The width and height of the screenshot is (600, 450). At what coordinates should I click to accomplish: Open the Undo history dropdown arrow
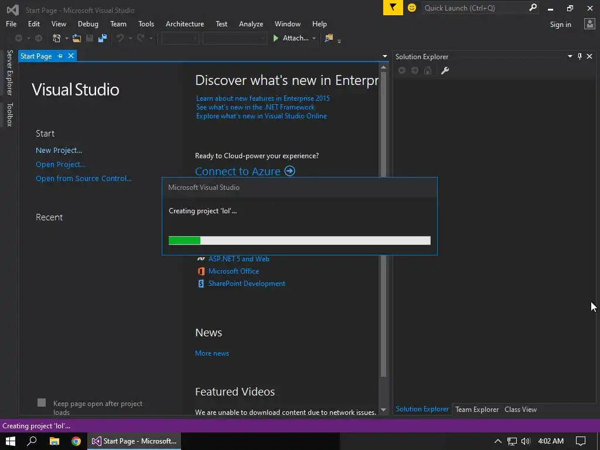pos(130,38)
